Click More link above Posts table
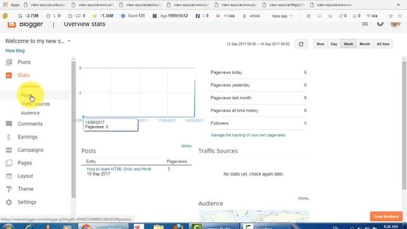The image size is (407, 229). [186, 146]
